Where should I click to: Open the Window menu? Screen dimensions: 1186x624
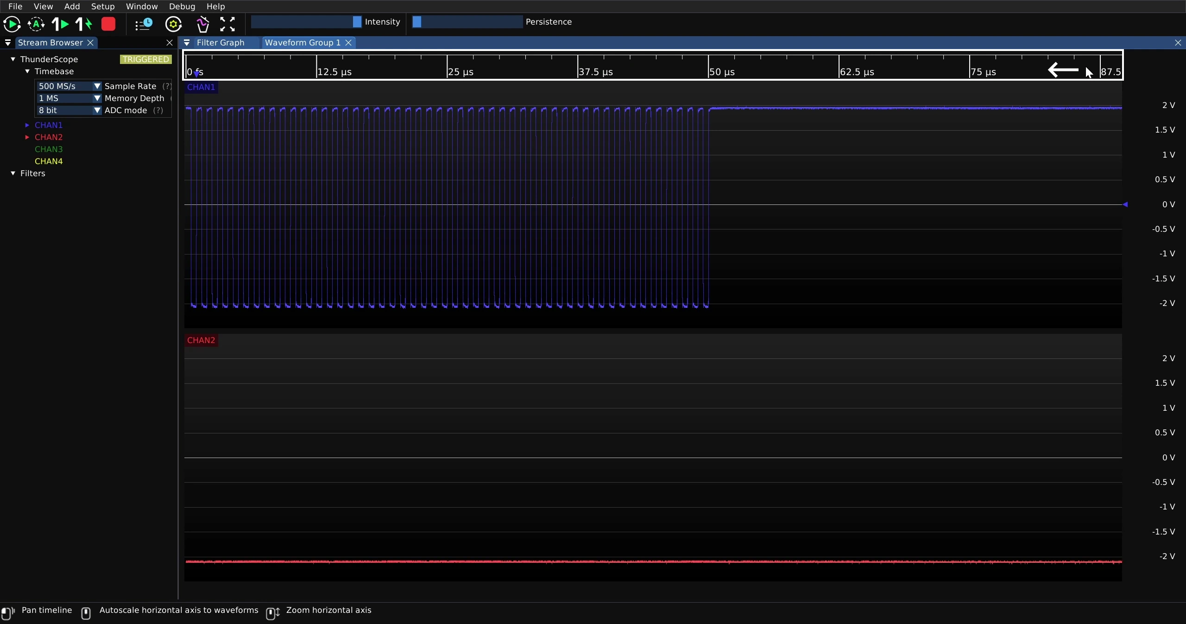142,6
